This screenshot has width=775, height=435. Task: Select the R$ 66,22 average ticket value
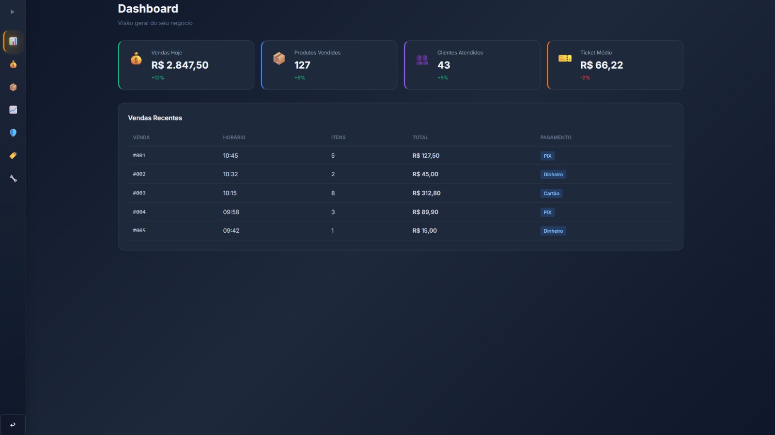coord(602,65)
